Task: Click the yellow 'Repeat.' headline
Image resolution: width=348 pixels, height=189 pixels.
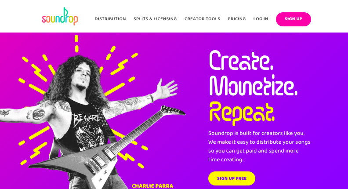Action: (242, 113)
